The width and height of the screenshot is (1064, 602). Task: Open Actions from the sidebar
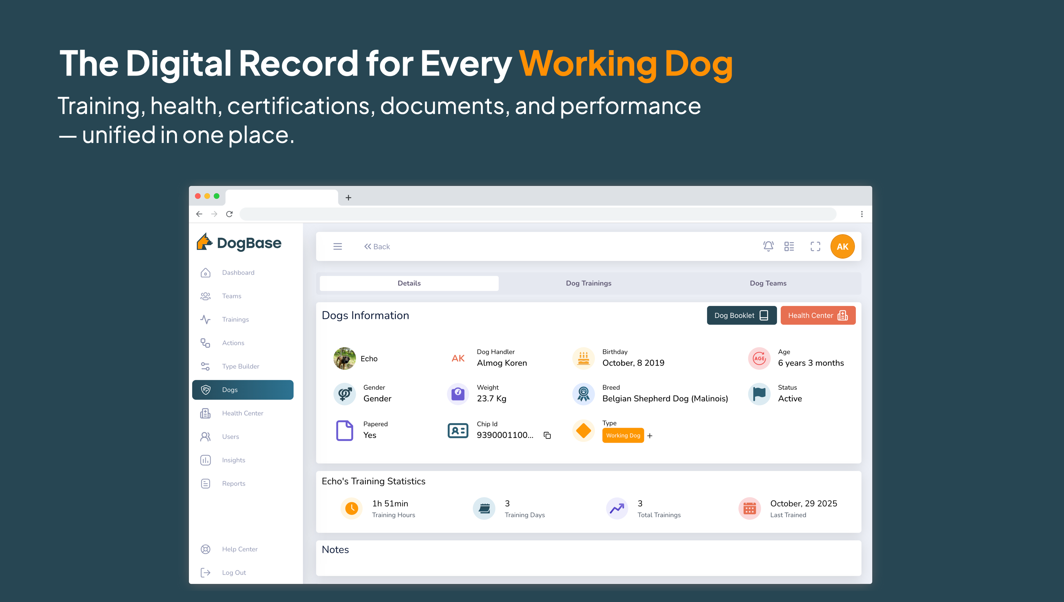tap(233, 342)
